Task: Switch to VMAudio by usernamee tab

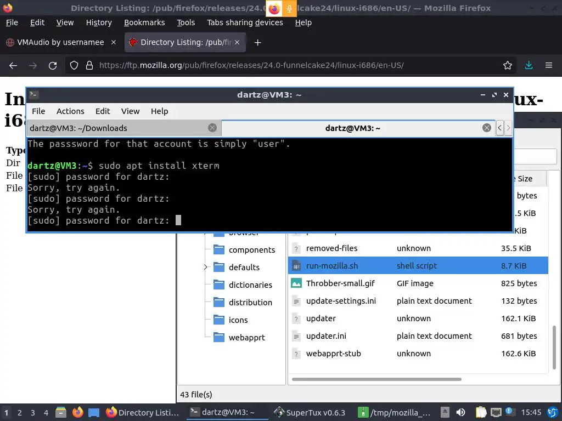Action: [61, 42]
